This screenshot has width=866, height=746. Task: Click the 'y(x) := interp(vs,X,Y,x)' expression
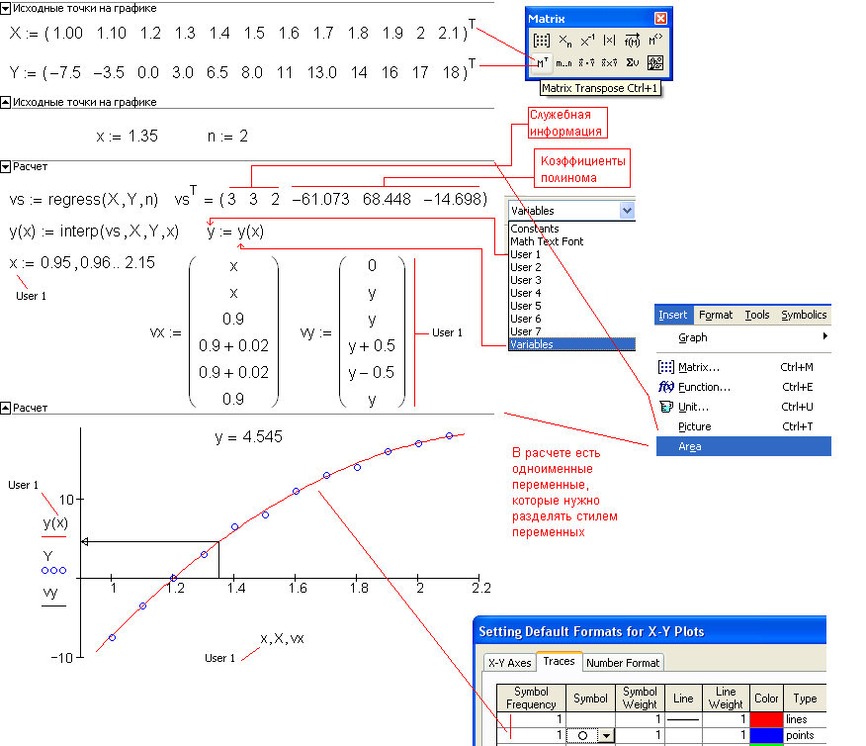pyautogui.click(x=94, y=231)
